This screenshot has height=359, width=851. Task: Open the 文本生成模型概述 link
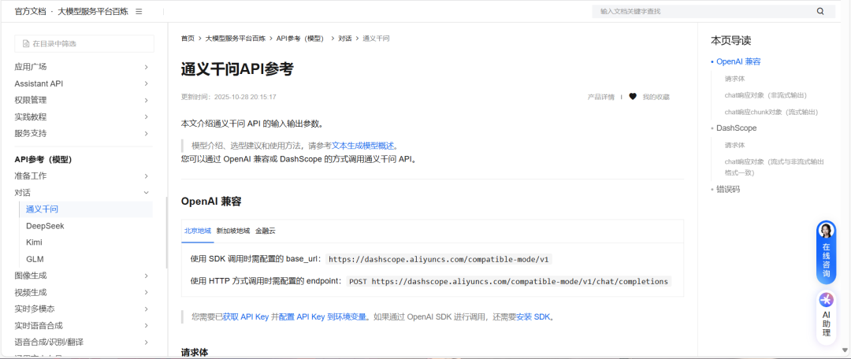pyautogui.click(x=362, y=146)
